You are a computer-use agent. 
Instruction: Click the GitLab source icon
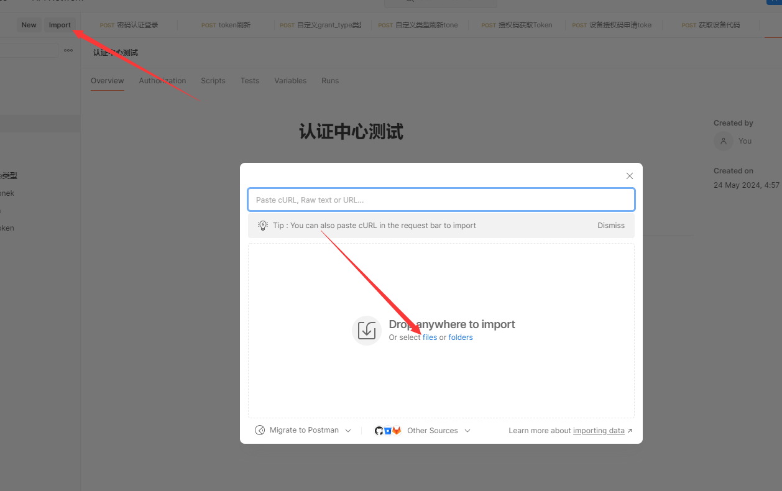pyautogui.click(x=397, y=431)
